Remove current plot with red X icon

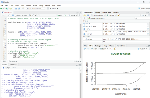[x=110, y=48]
